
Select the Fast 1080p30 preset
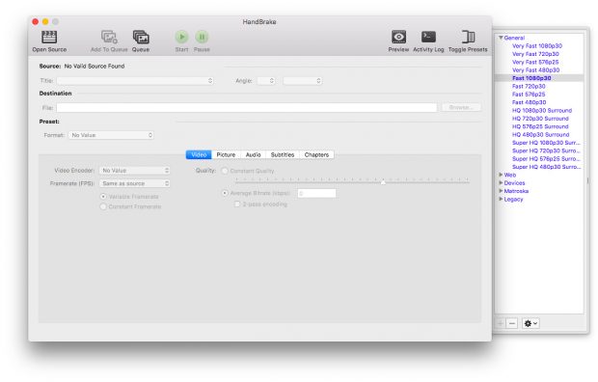coord(531,78)
